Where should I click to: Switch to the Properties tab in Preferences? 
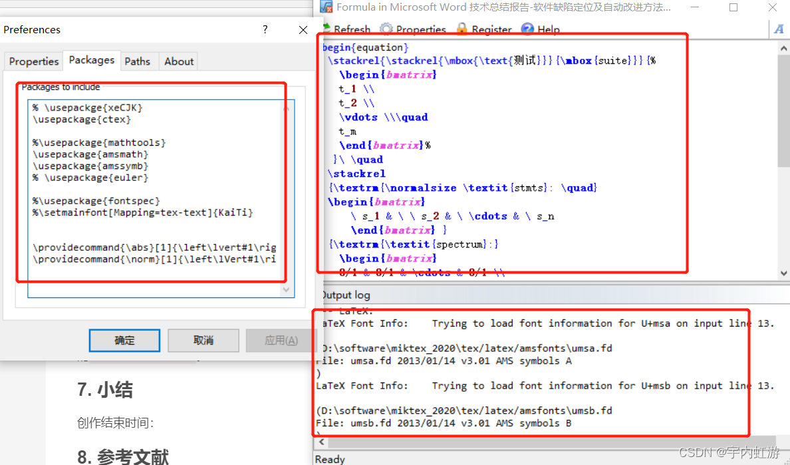point(34,61)
